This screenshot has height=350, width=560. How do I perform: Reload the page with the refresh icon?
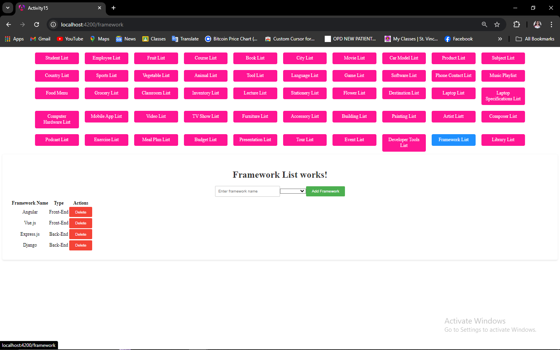pos(37,24)
